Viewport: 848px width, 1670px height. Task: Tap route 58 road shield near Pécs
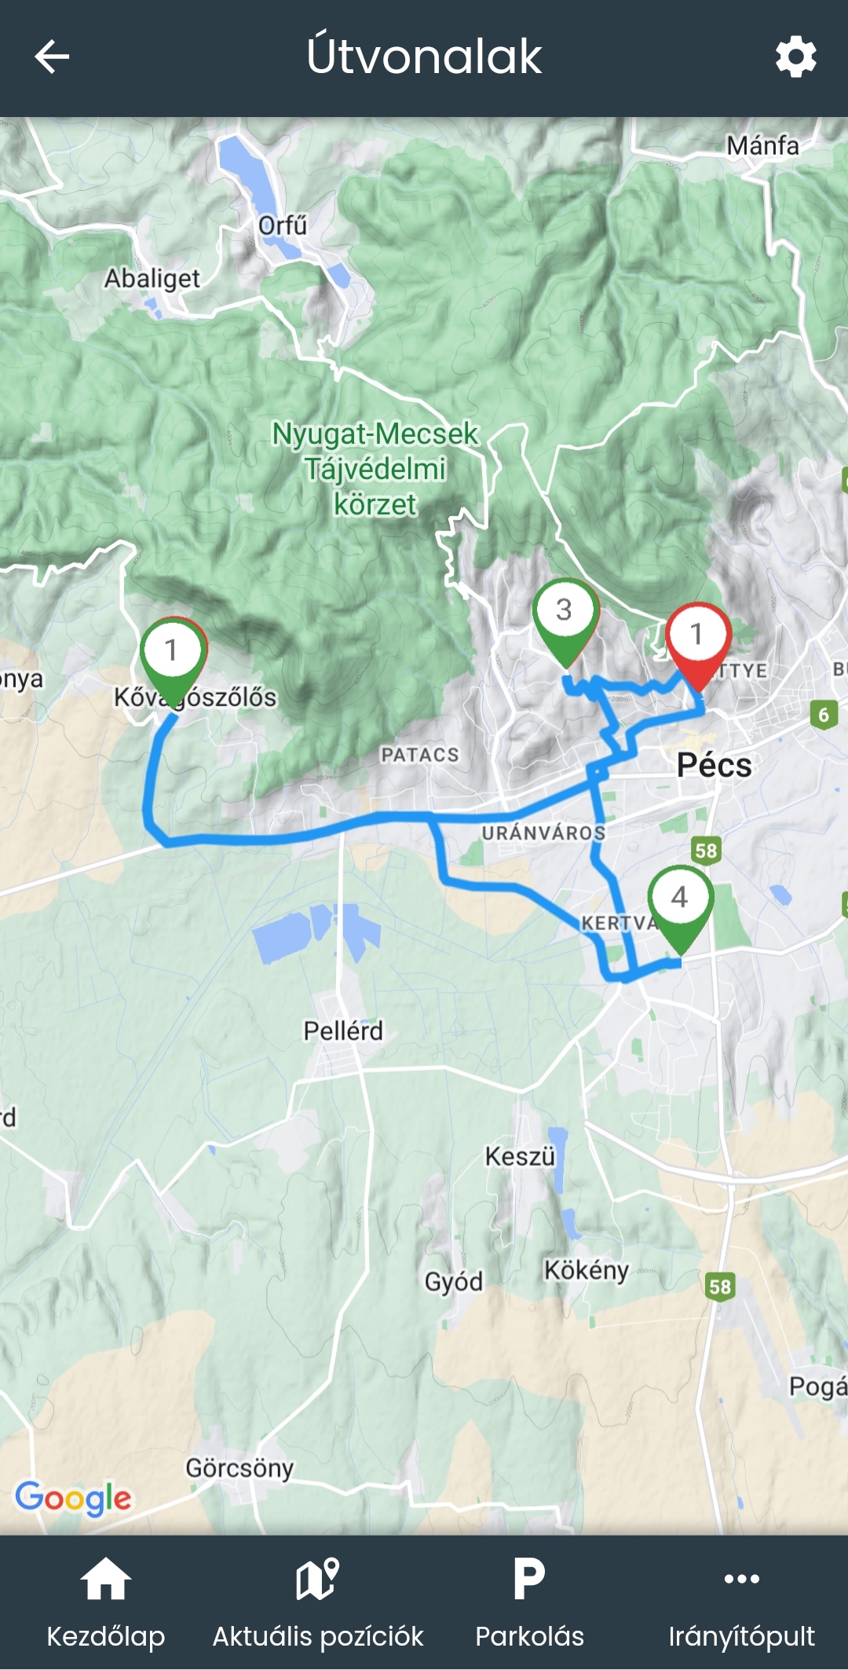click(x=706, y=850)
